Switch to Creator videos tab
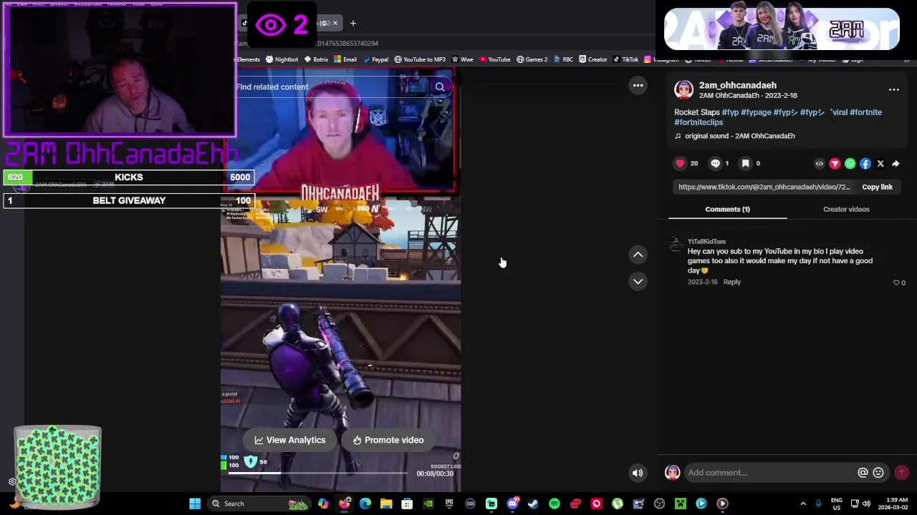The height and width of the screenshot is (515, 917). coord(846,209)
